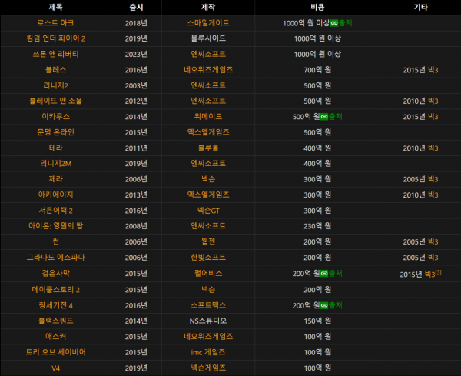The image size is (461, 376).
Task: Open the 웹젠 developer link
Action: point(208,241)
